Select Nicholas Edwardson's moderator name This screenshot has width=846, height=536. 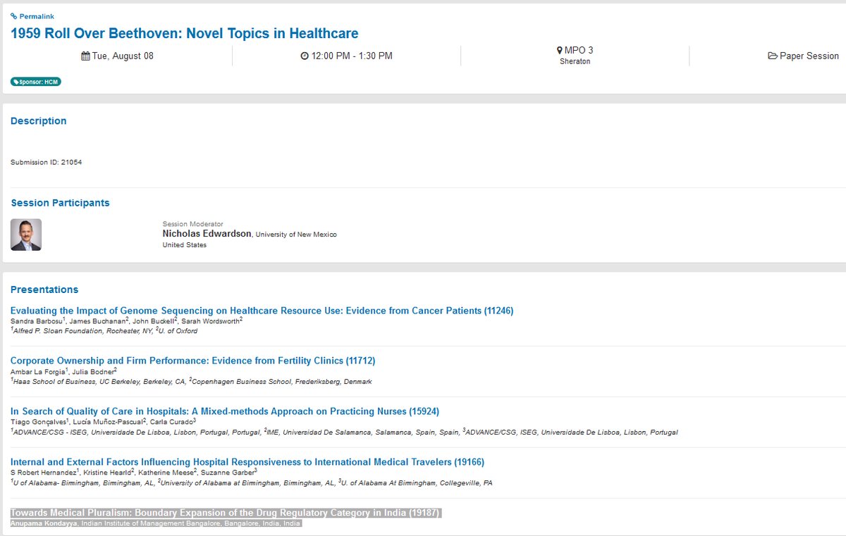pos(206,233)
